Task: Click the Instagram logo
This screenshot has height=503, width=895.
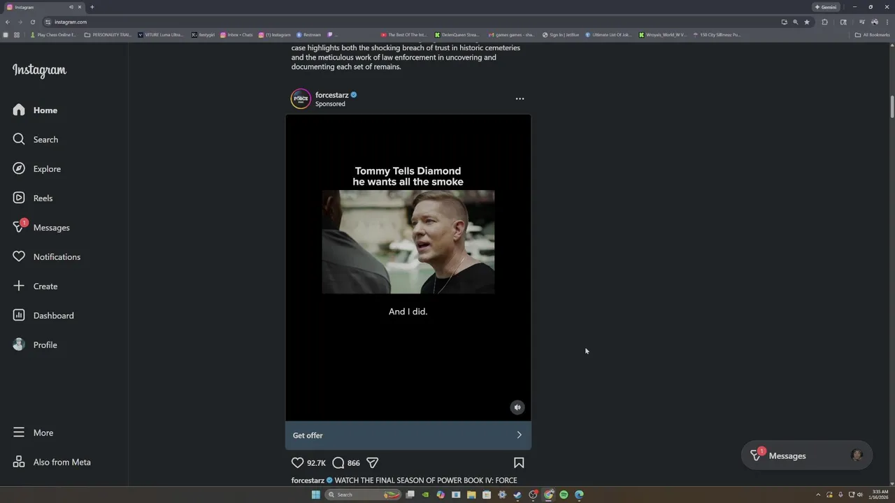Action: (x=39, y=71)
